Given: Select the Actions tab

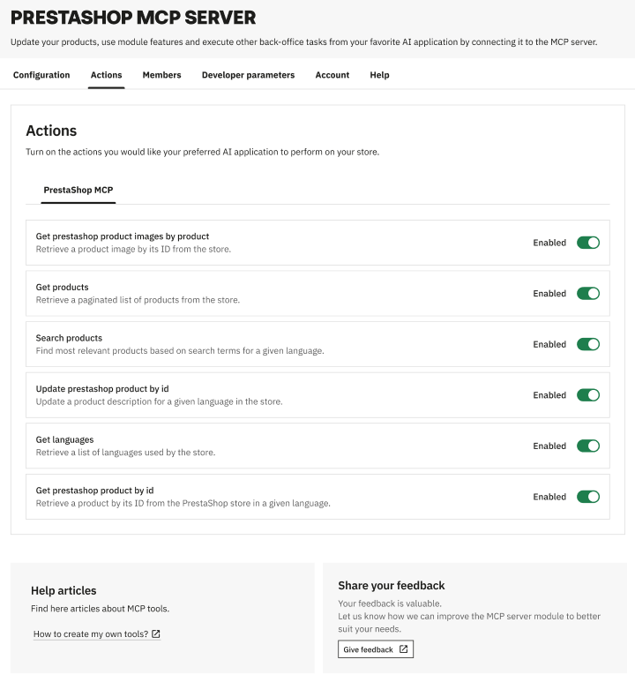Looking at the screenshot, I should pyautogui.click(x=107, y=75).
